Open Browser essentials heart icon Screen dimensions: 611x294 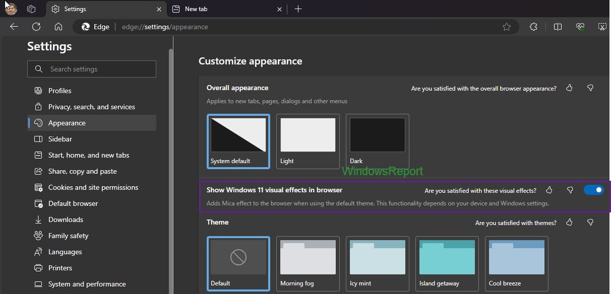[x=580, y=27]
